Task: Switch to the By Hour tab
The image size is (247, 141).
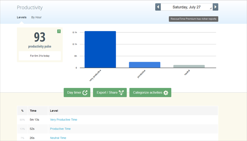Action: click(36, 17)
